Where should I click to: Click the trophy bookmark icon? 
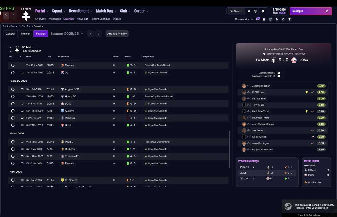290,19
